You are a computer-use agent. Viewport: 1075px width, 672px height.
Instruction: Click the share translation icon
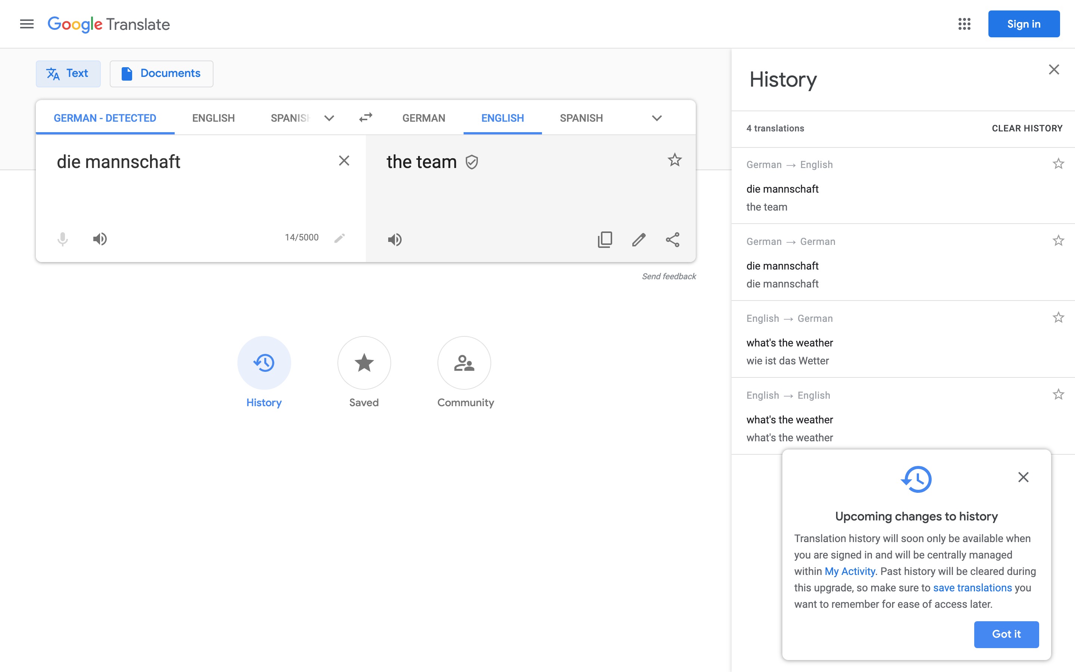tap(673, 239)
